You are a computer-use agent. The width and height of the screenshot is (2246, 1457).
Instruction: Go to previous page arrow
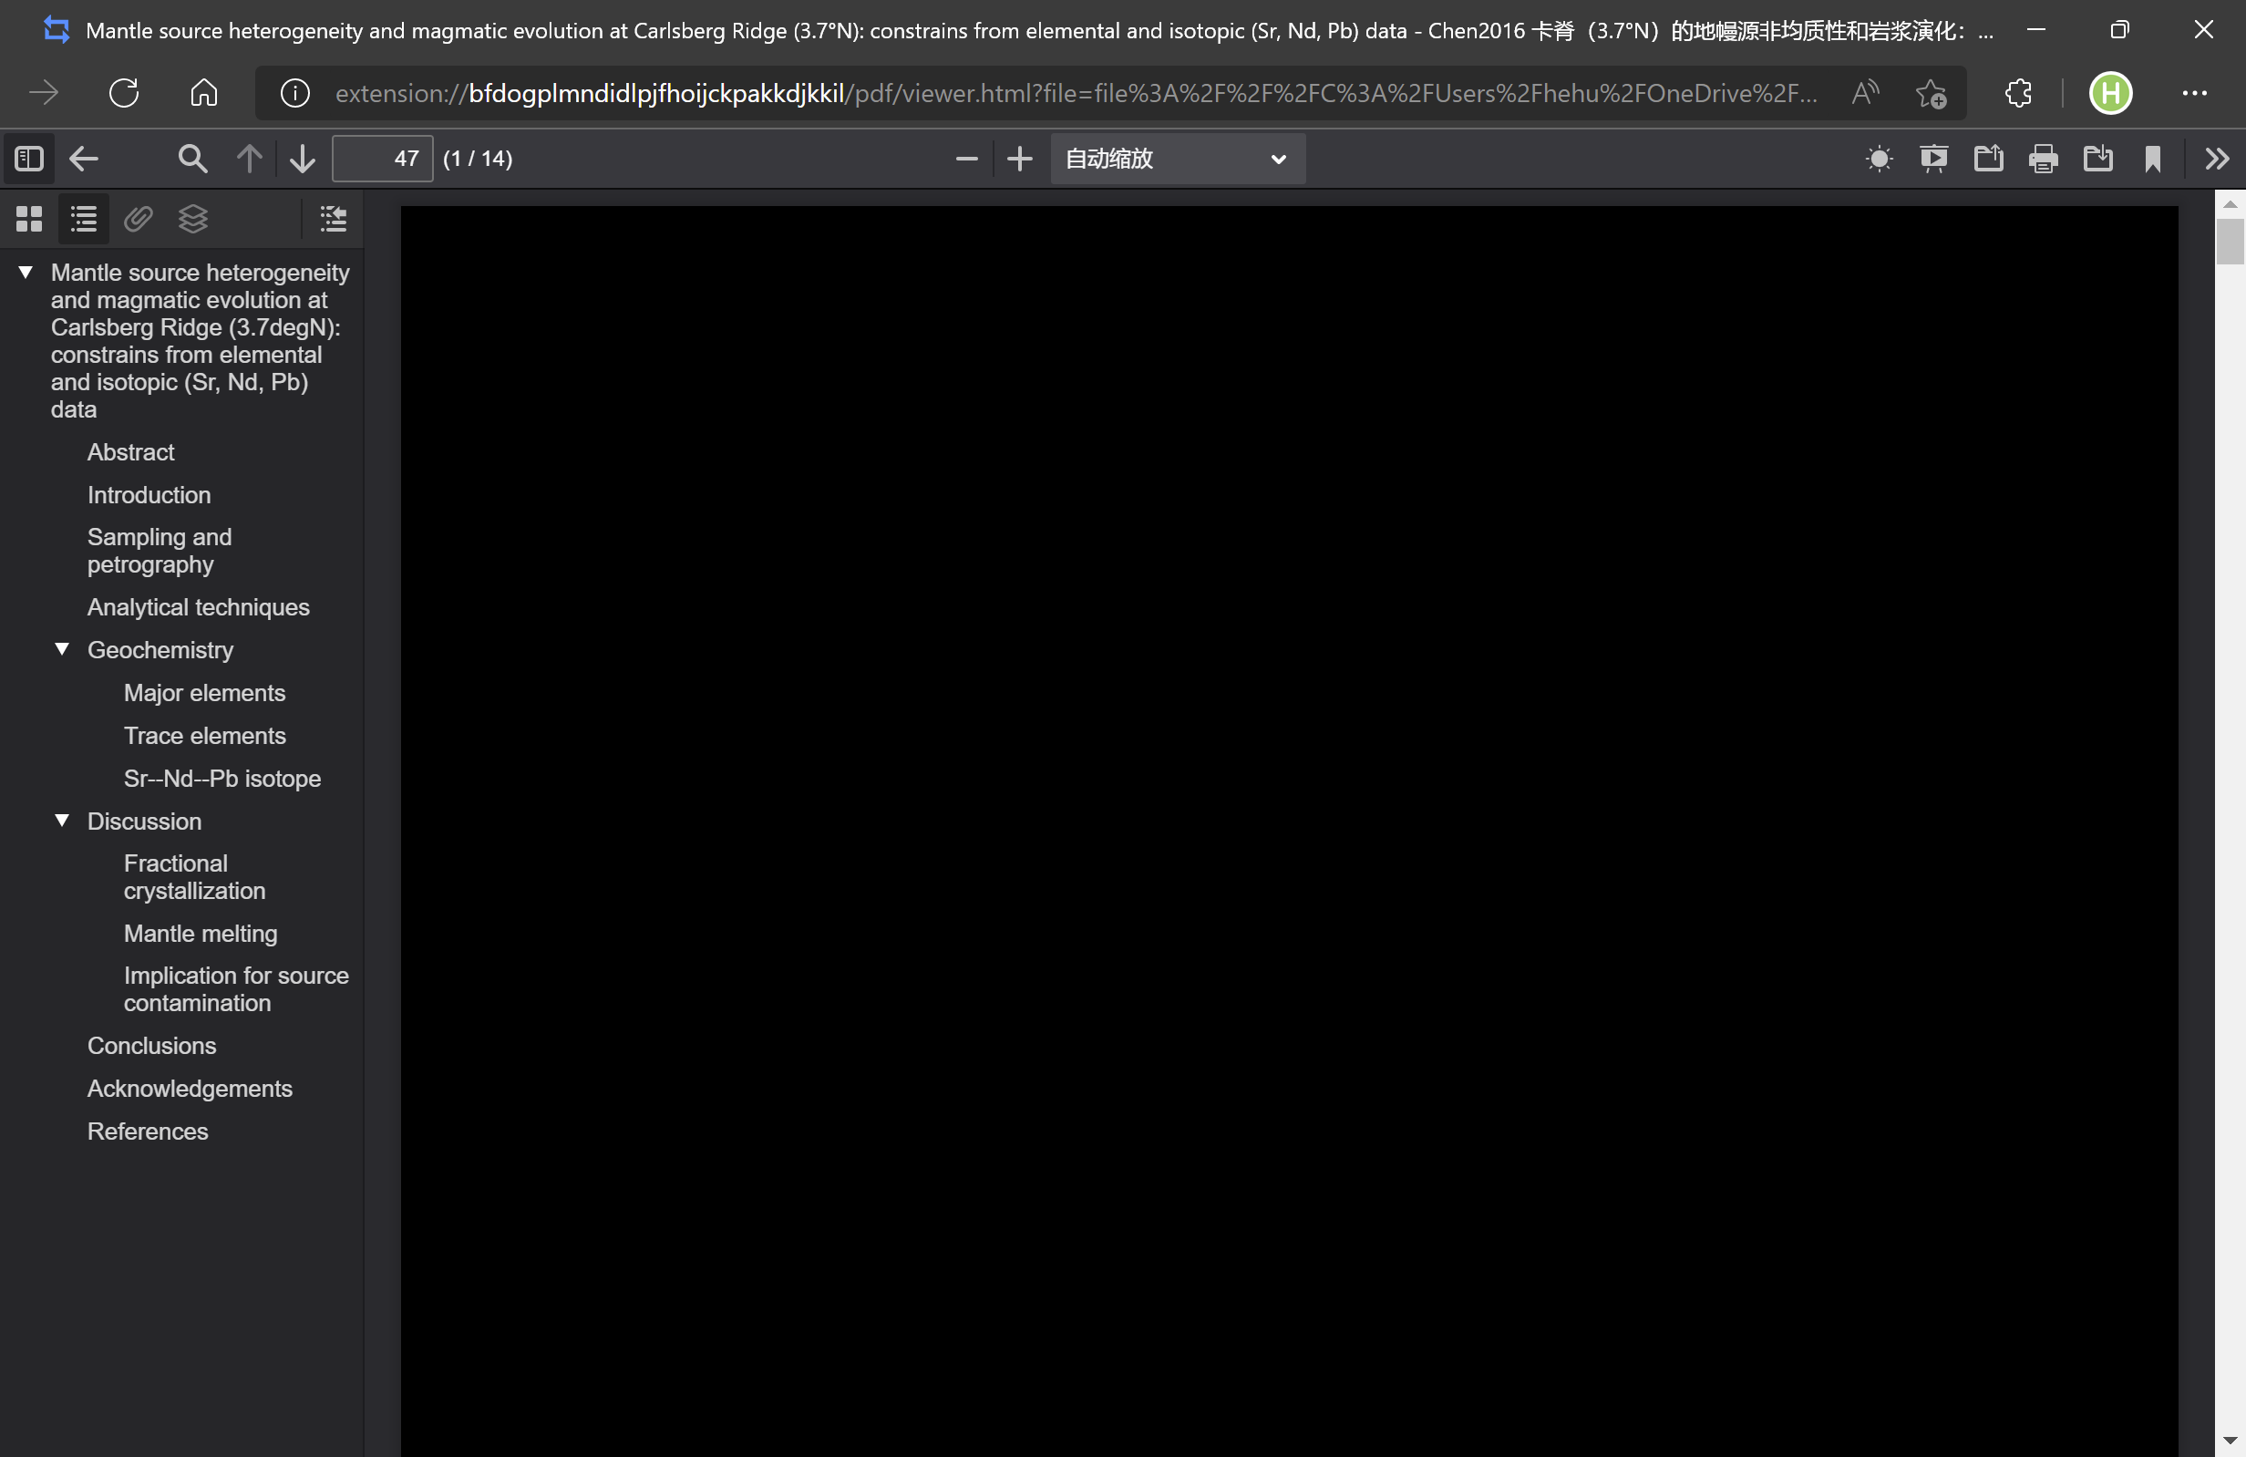(x=249, y=159)
